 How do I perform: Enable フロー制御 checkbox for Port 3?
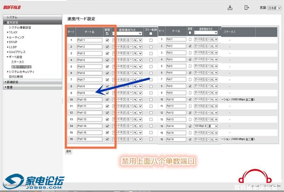point(151,53)
